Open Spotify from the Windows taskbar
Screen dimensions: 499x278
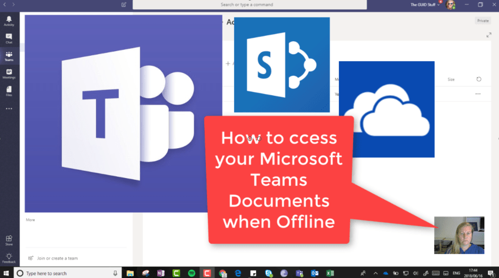tap(192, 273)
